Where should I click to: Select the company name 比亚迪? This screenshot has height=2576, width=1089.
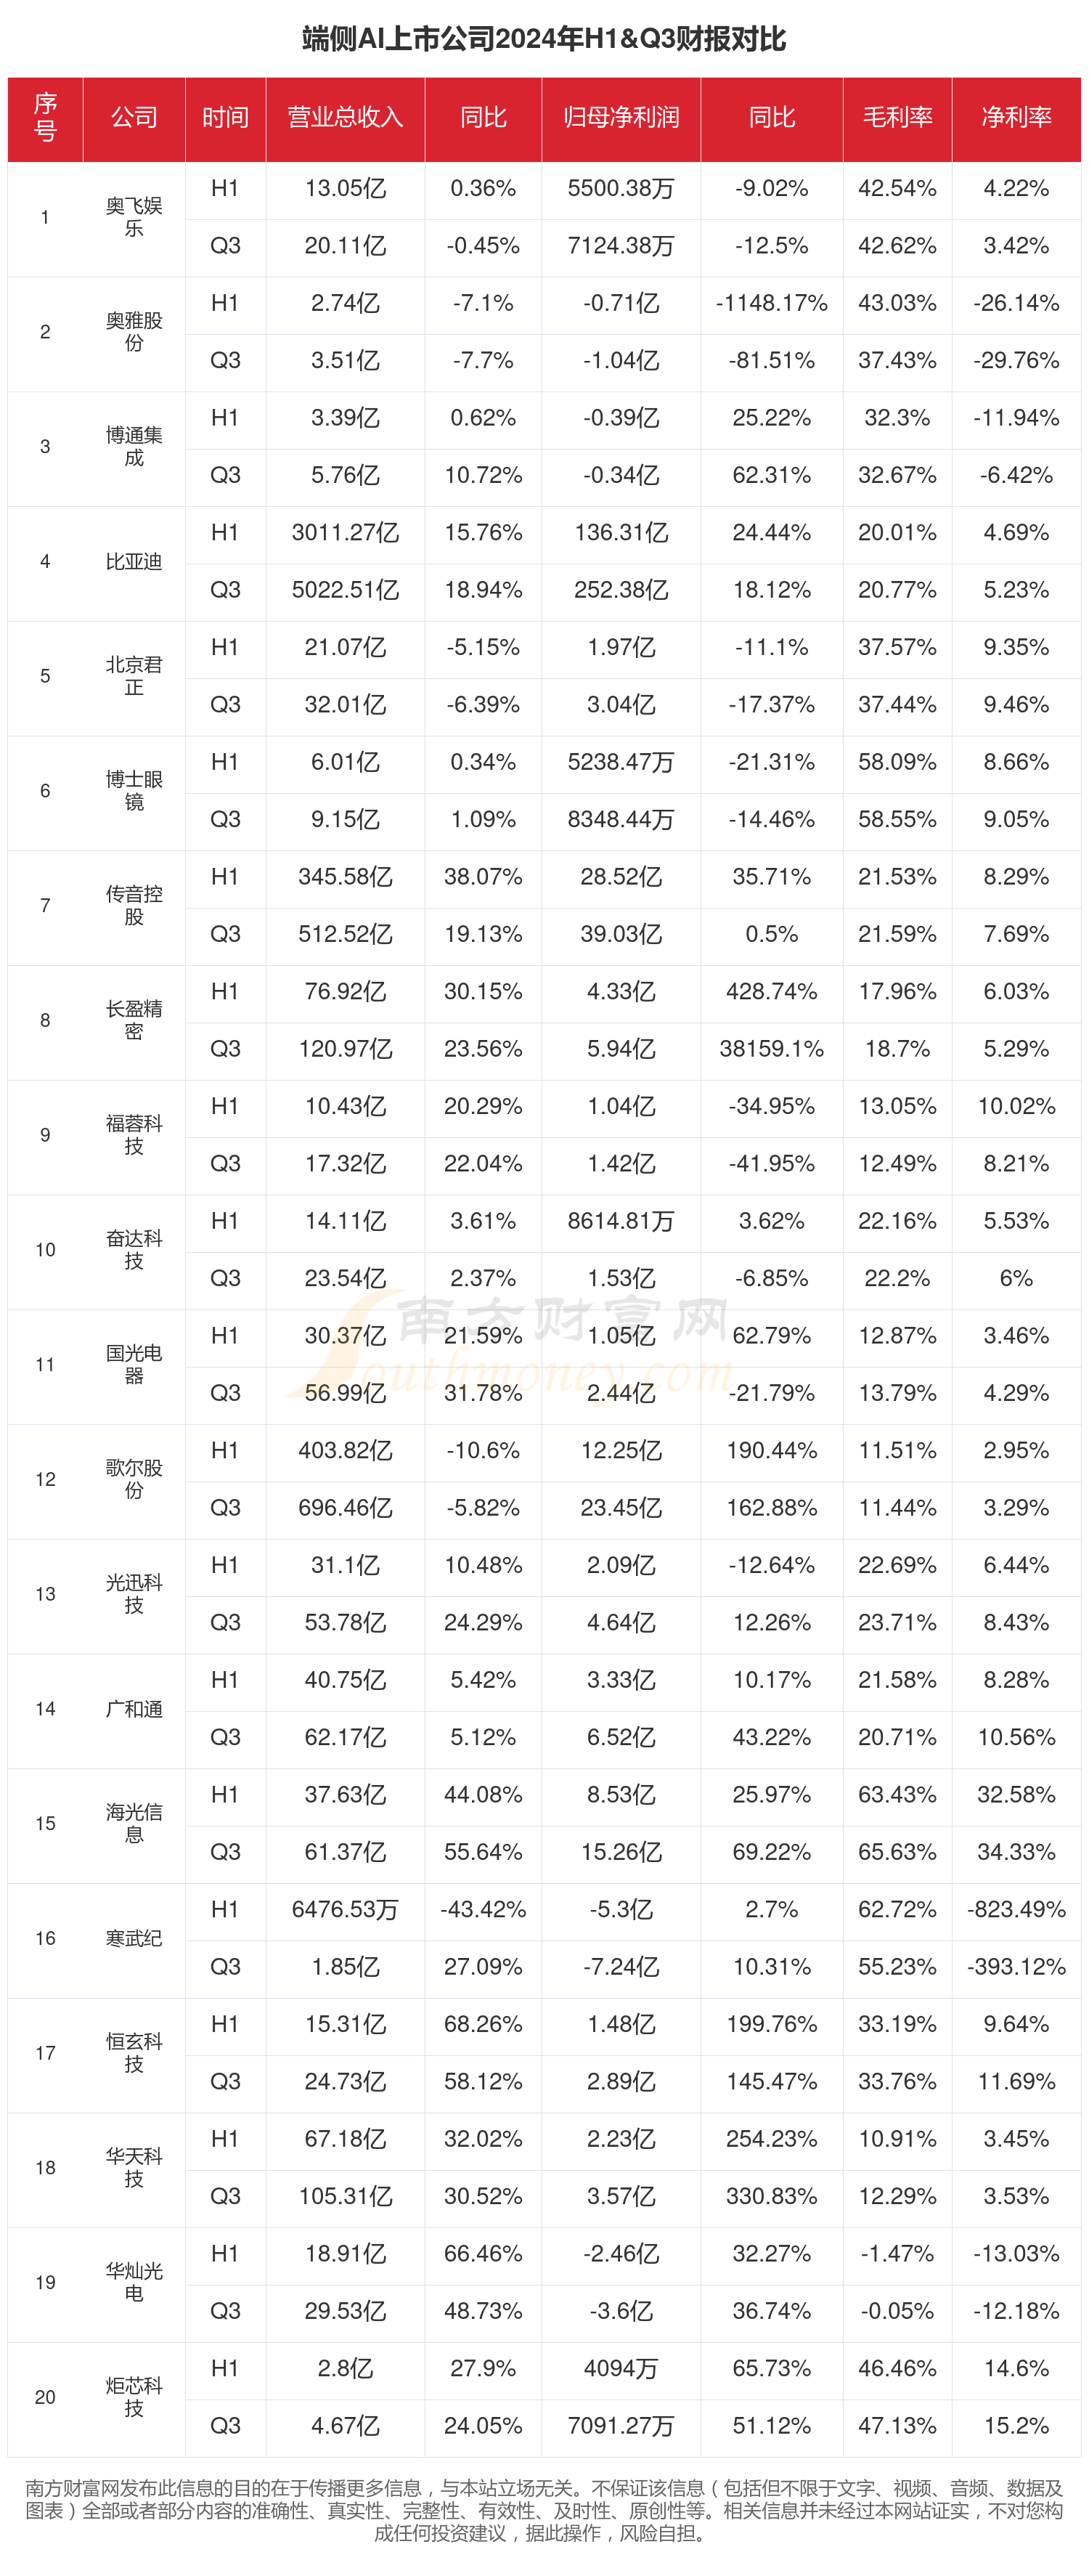(134, 562)
